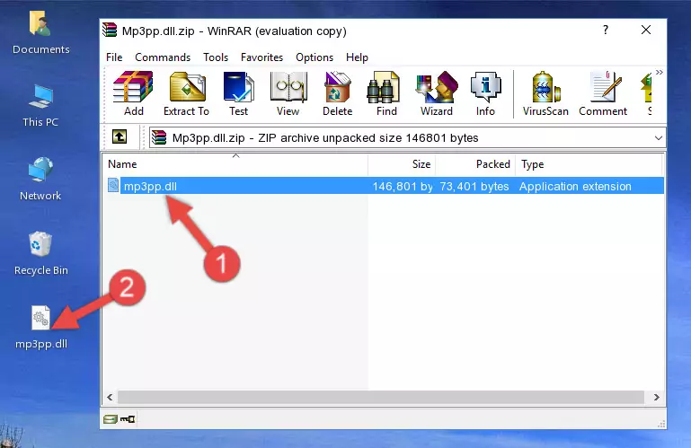The width and height of the screenshot is (691, 448).
Task: Sort by Name column header
Action: click(235, 164)
